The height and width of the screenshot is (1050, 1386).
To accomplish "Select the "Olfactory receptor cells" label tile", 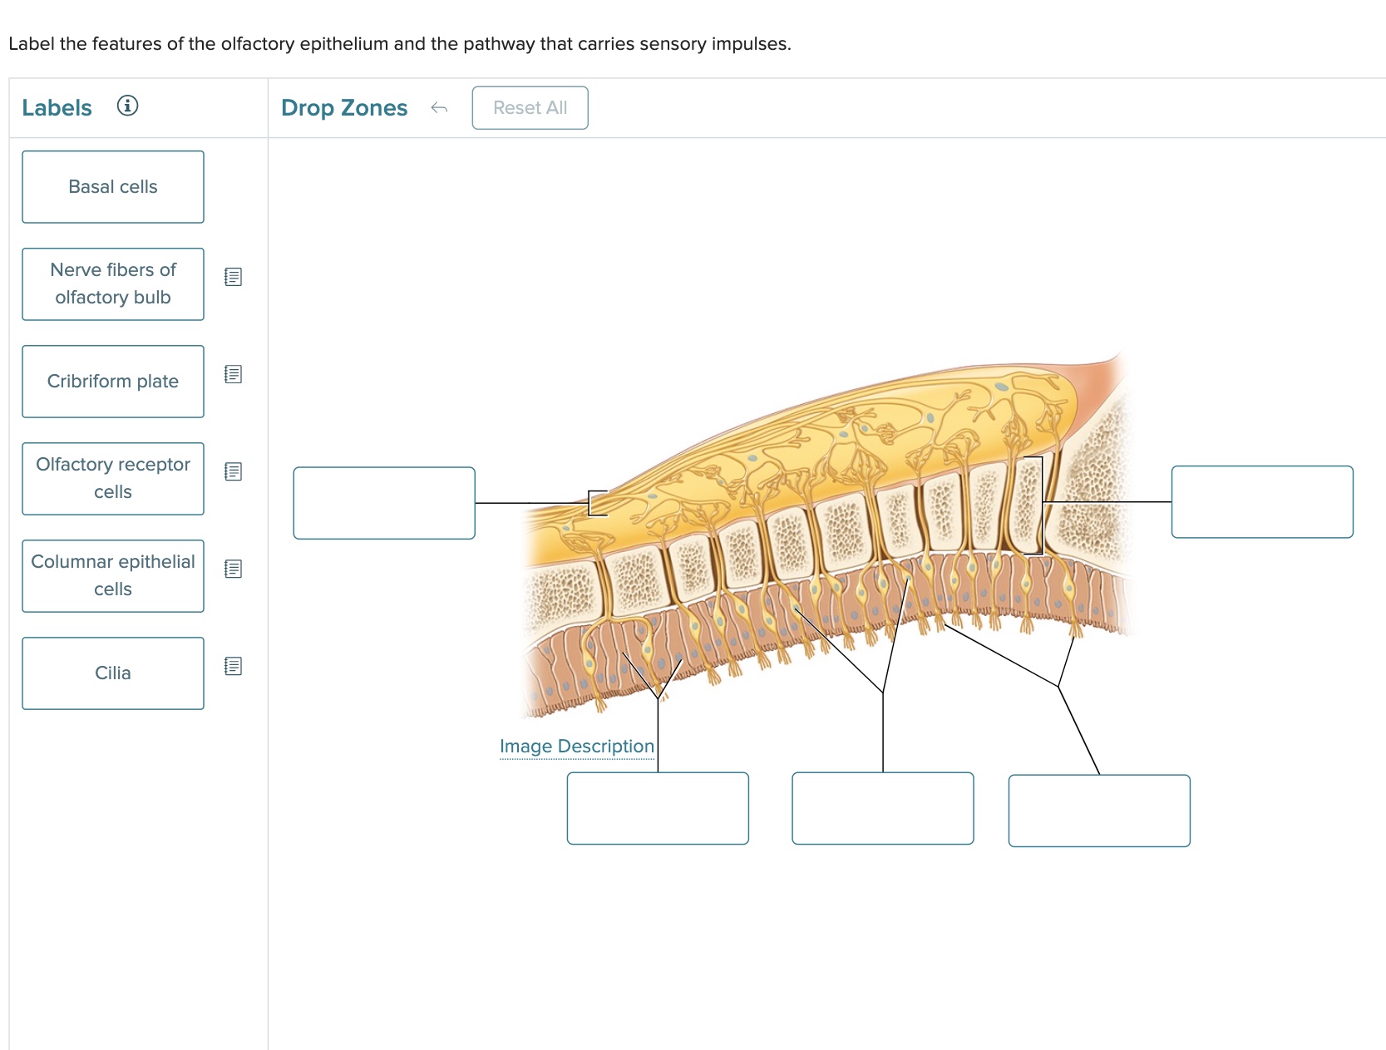I will pyautogui.click(x=112, y=477).
